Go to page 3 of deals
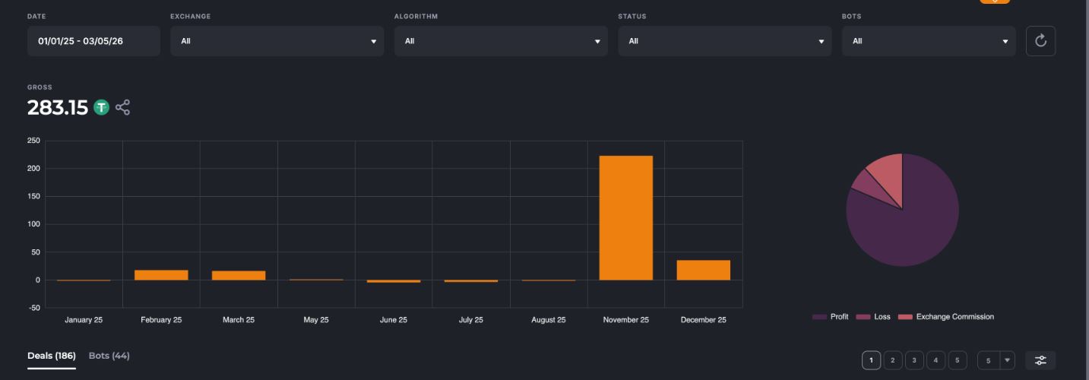 click(914, 360)
